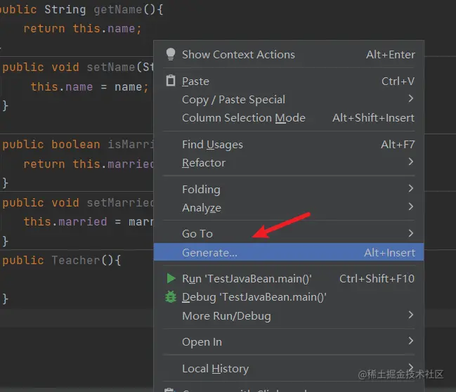Click the green Debug bug icon
Screen dimensions: 456x392
171,297
